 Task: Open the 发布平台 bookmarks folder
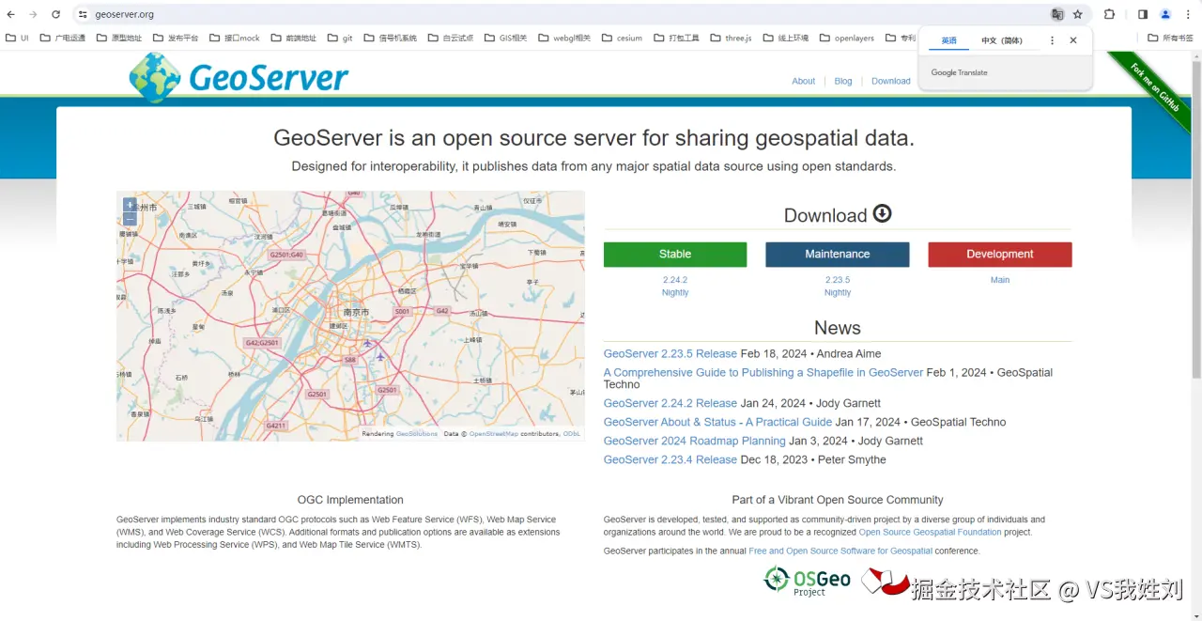[x=176, y=39]
